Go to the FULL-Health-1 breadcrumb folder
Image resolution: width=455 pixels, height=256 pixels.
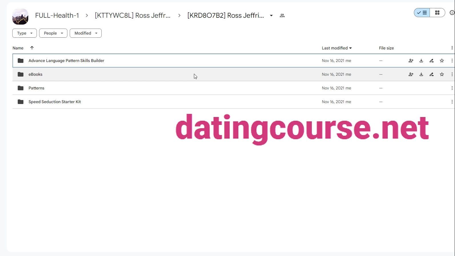(57, 15)
